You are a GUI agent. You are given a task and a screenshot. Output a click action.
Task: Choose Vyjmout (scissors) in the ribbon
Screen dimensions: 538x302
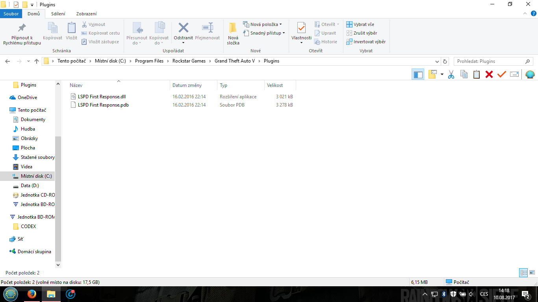[x=93, y=24]
